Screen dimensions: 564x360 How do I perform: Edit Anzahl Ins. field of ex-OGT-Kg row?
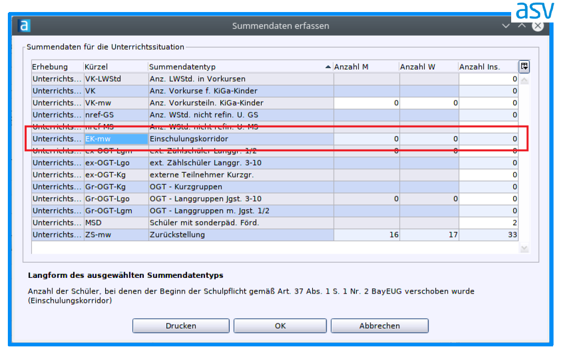(489, 175)
